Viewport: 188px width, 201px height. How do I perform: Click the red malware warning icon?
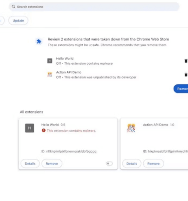click(x=44, y=130)
